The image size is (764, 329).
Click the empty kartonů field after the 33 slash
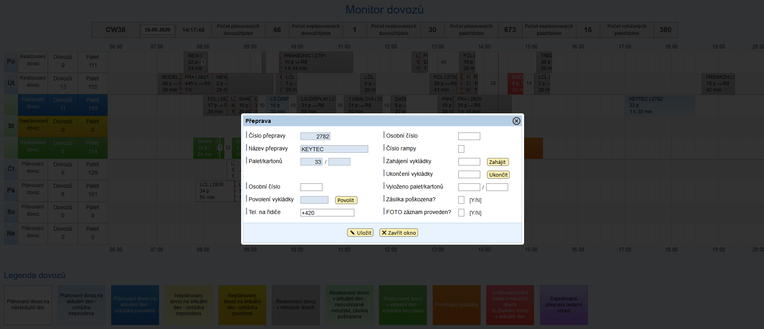click(x=339, y=162)
